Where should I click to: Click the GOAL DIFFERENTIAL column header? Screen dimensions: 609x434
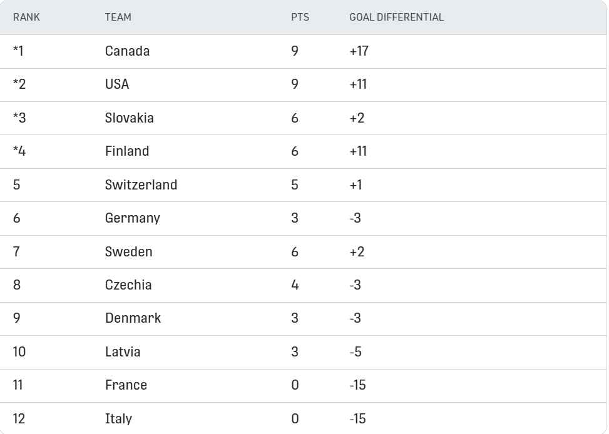click(x=396, y=18)
